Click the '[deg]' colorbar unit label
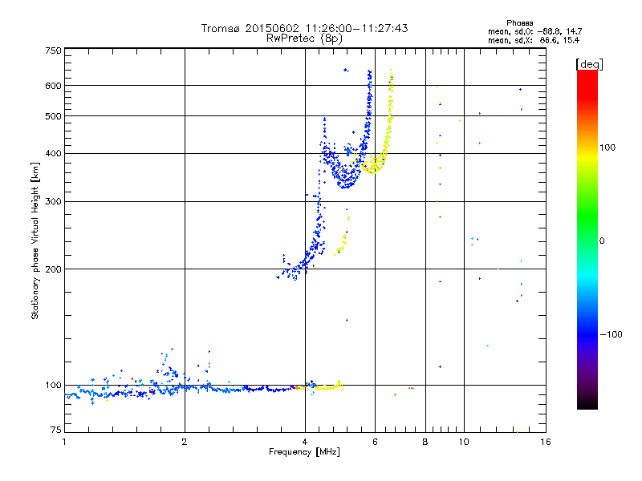642x481 pixels. coord(589,64)
